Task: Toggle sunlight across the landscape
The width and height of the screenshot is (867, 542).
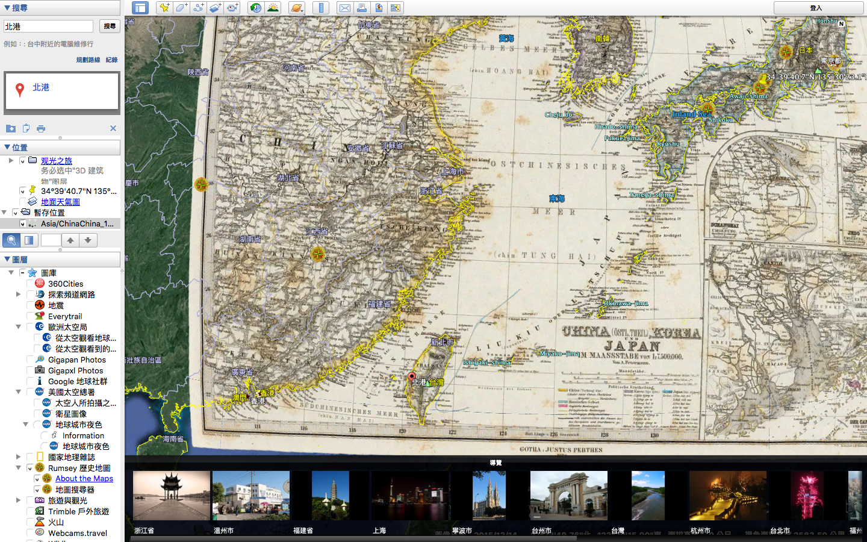Action: pos(273,8)
